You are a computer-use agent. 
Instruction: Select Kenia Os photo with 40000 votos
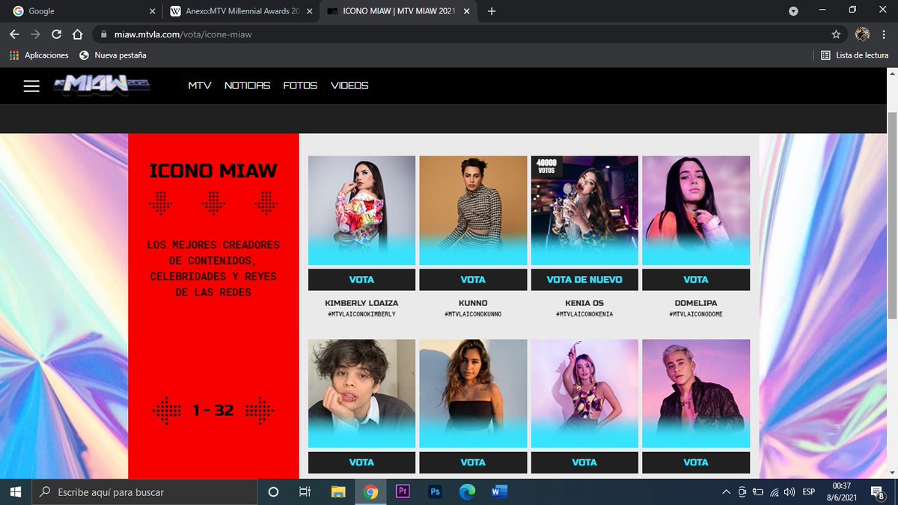584,209
